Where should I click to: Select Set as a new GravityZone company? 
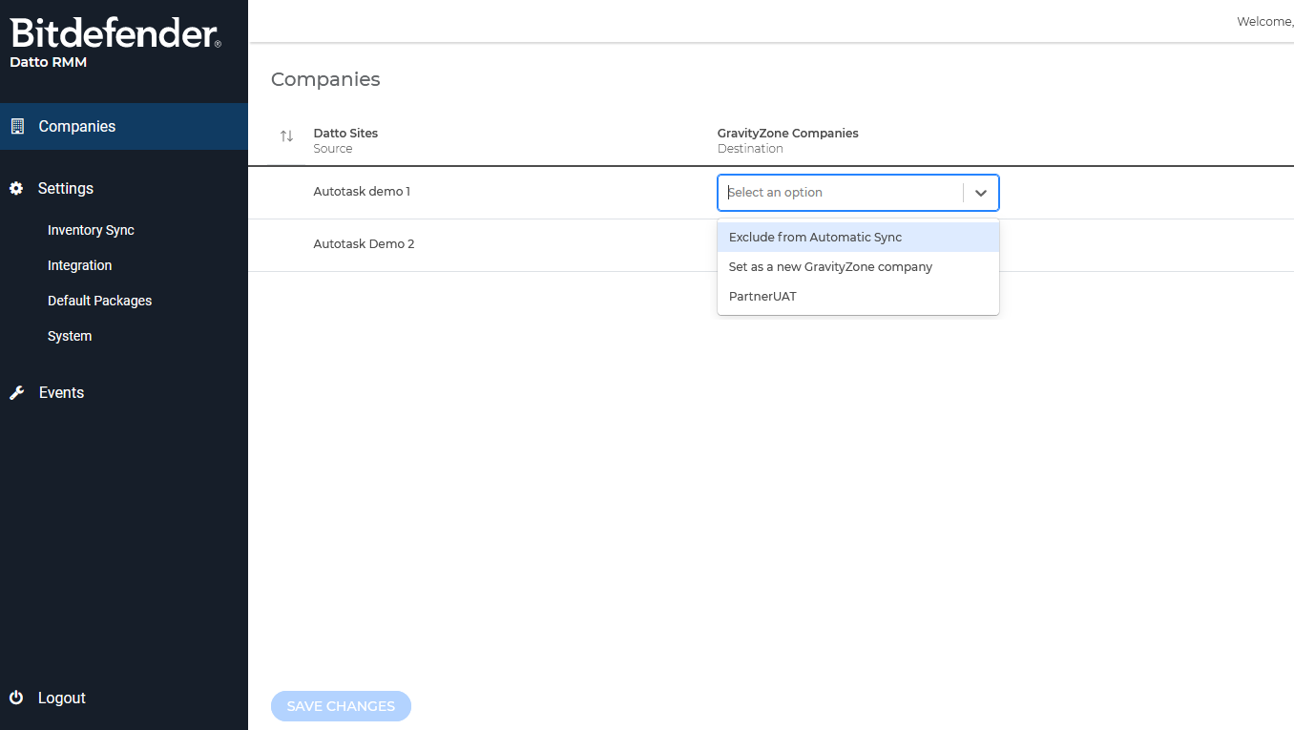[x=830, y=266]
